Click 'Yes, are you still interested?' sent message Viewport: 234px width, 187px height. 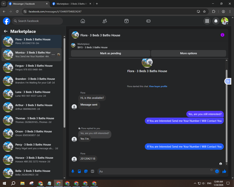(x=205, y=114)
